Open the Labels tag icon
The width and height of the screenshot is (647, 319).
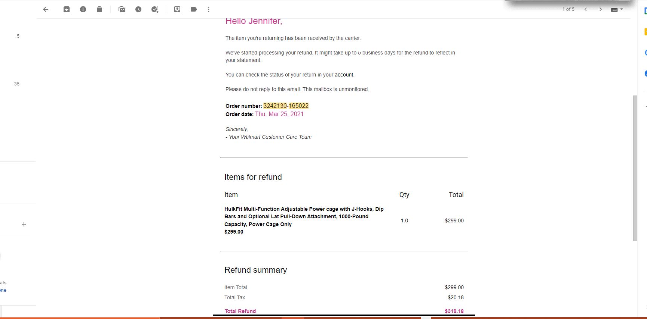[x=194, y=9]
